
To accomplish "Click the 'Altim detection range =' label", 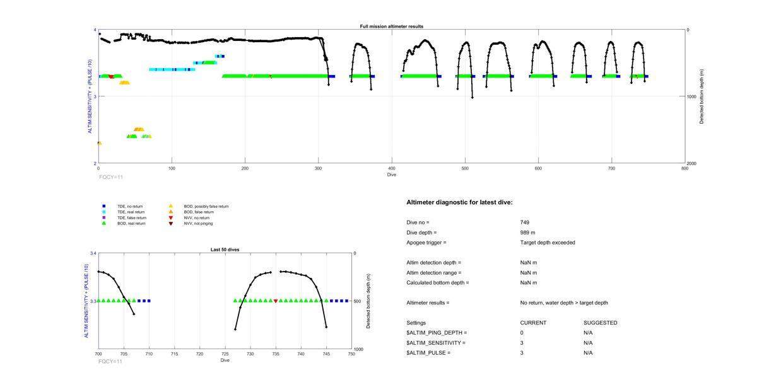I will pos(433,273).
